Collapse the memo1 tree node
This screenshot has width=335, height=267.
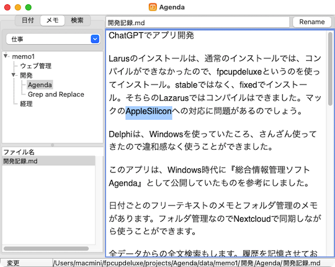pyautogui.click(x=6, y=56)
